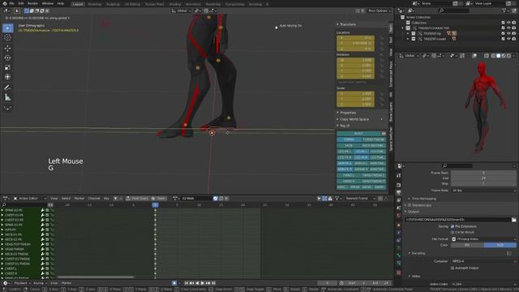
Task: Select RGB color mode button
Action: 500,245
